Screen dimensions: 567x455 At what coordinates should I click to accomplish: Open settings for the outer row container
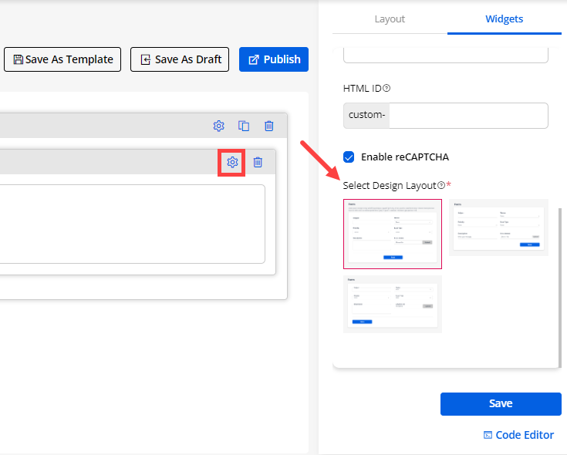click(x=219, y=126)
